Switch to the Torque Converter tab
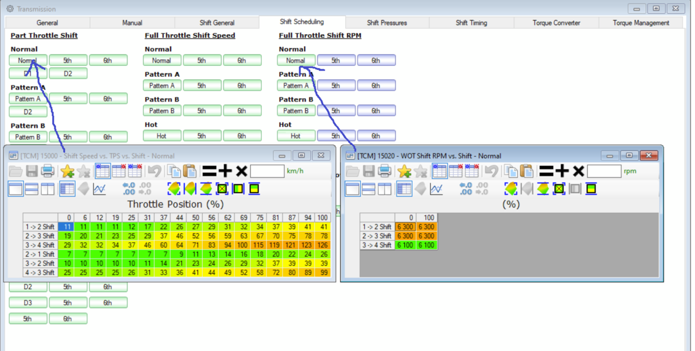 (556, 23)
